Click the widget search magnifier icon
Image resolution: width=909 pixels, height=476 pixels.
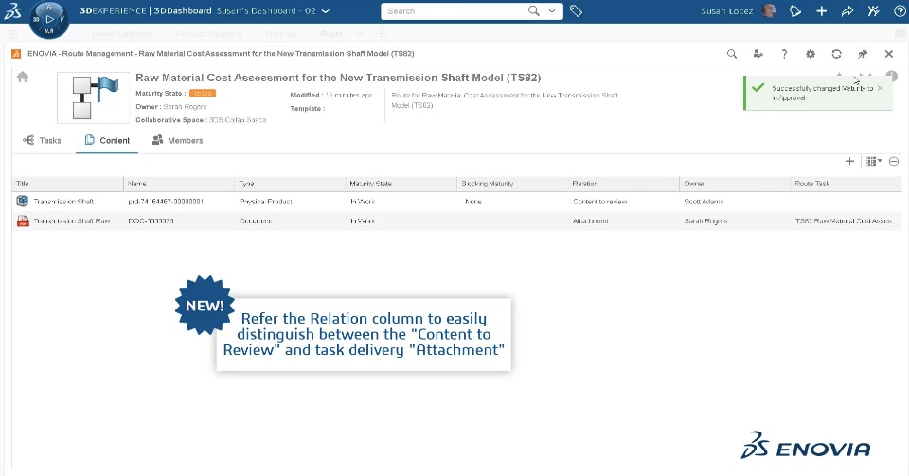pos(732,54)
